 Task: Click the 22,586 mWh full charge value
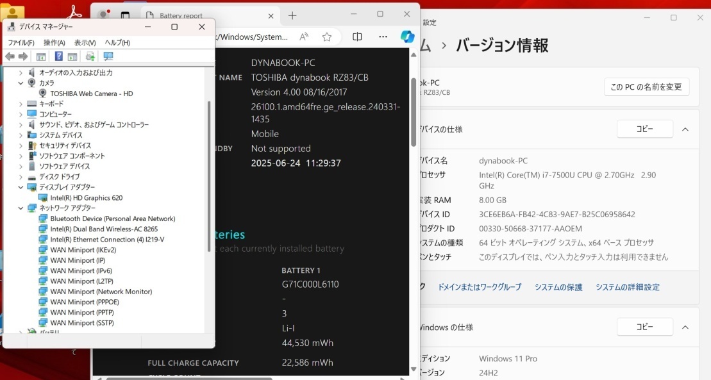(x=308, y=363)
